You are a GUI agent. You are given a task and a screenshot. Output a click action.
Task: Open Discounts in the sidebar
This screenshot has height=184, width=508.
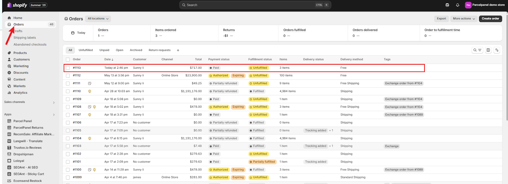21,73
